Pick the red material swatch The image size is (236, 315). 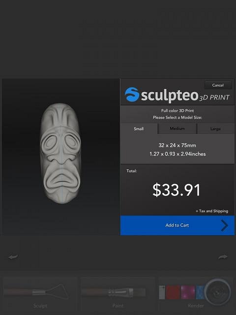coord(173,292)
